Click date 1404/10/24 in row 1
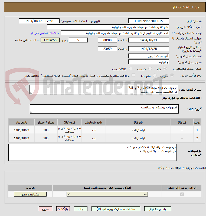The height and width of the screenshot is (216, 206). tap(22, 130)
